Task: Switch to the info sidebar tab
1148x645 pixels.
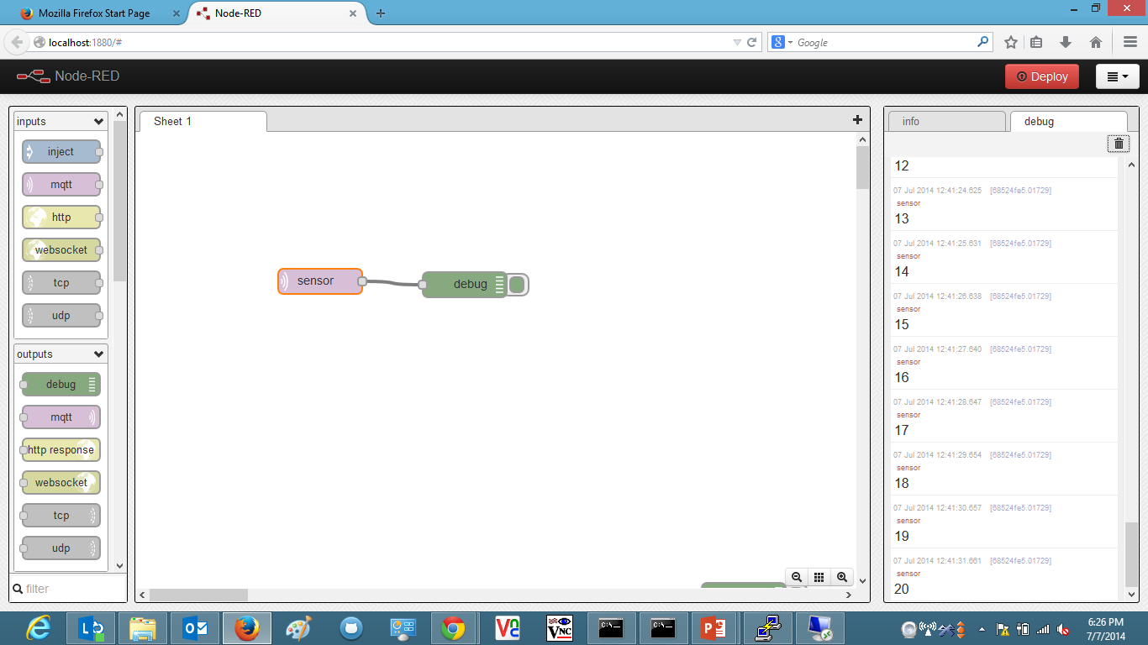Action: [946, 122]
